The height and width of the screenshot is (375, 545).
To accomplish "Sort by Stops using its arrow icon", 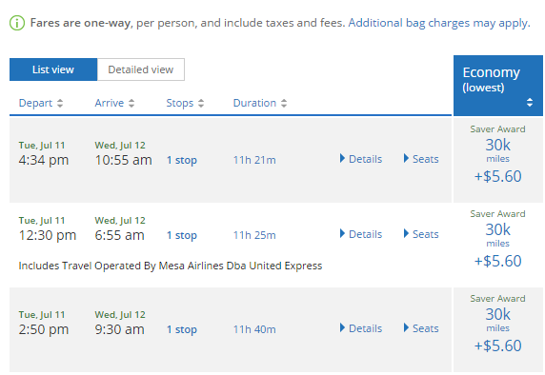I will click(201, 103).
